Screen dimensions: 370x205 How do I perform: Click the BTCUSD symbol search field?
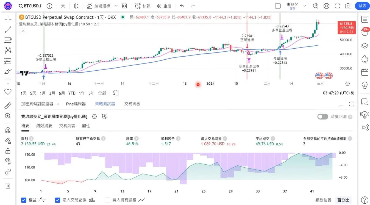30,6
